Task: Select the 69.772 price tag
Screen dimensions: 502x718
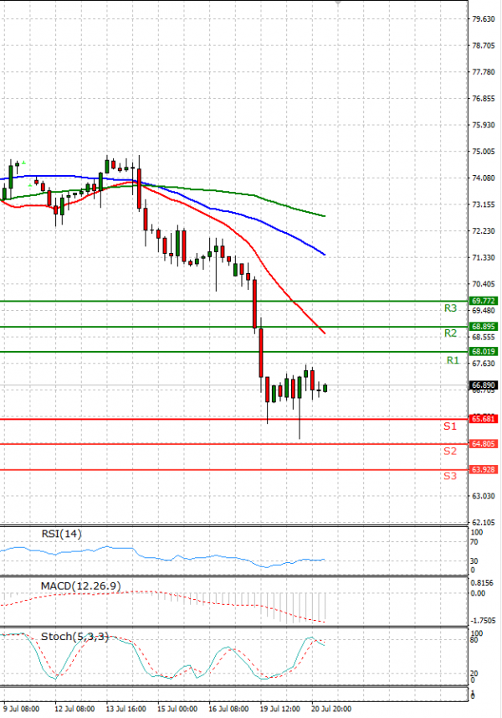Action: [x=484, y=301]
